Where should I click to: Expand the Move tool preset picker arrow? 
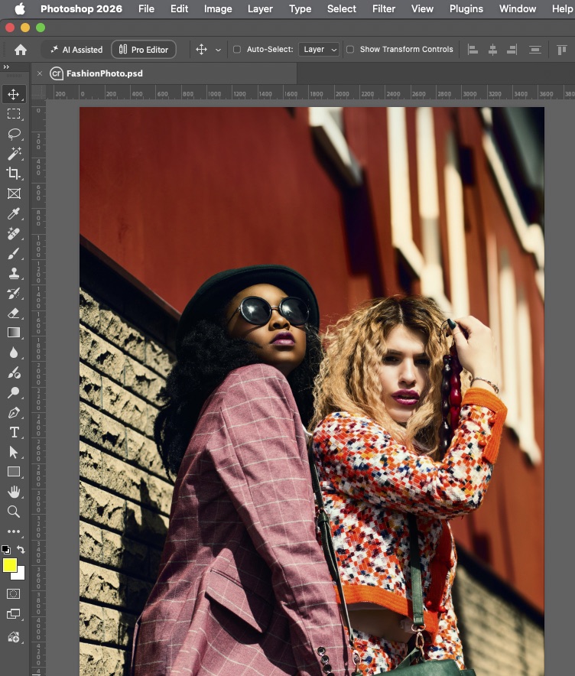[218, 50]
